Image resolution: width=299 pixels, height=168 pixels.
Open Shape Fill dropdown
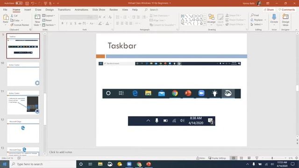[234, 15]
